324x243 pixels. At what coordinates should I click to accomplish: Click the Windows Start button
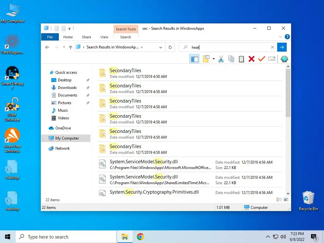pyautogui.click(x=8, y=237)
